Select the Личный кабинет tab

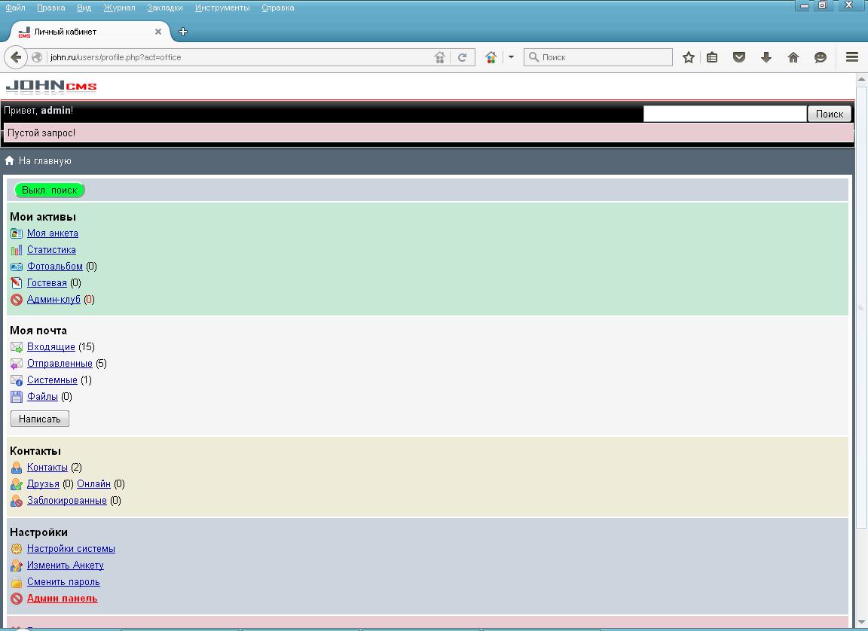[89, 32]
